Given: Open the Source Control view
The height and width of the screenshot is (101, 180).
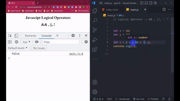Looking at the screenshot, I should tap(95, 30).
